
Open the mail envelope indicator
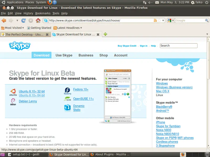coord(157,2)
